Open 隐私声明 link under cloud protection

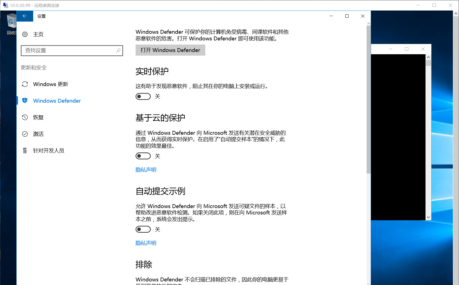tap(146, 170)
